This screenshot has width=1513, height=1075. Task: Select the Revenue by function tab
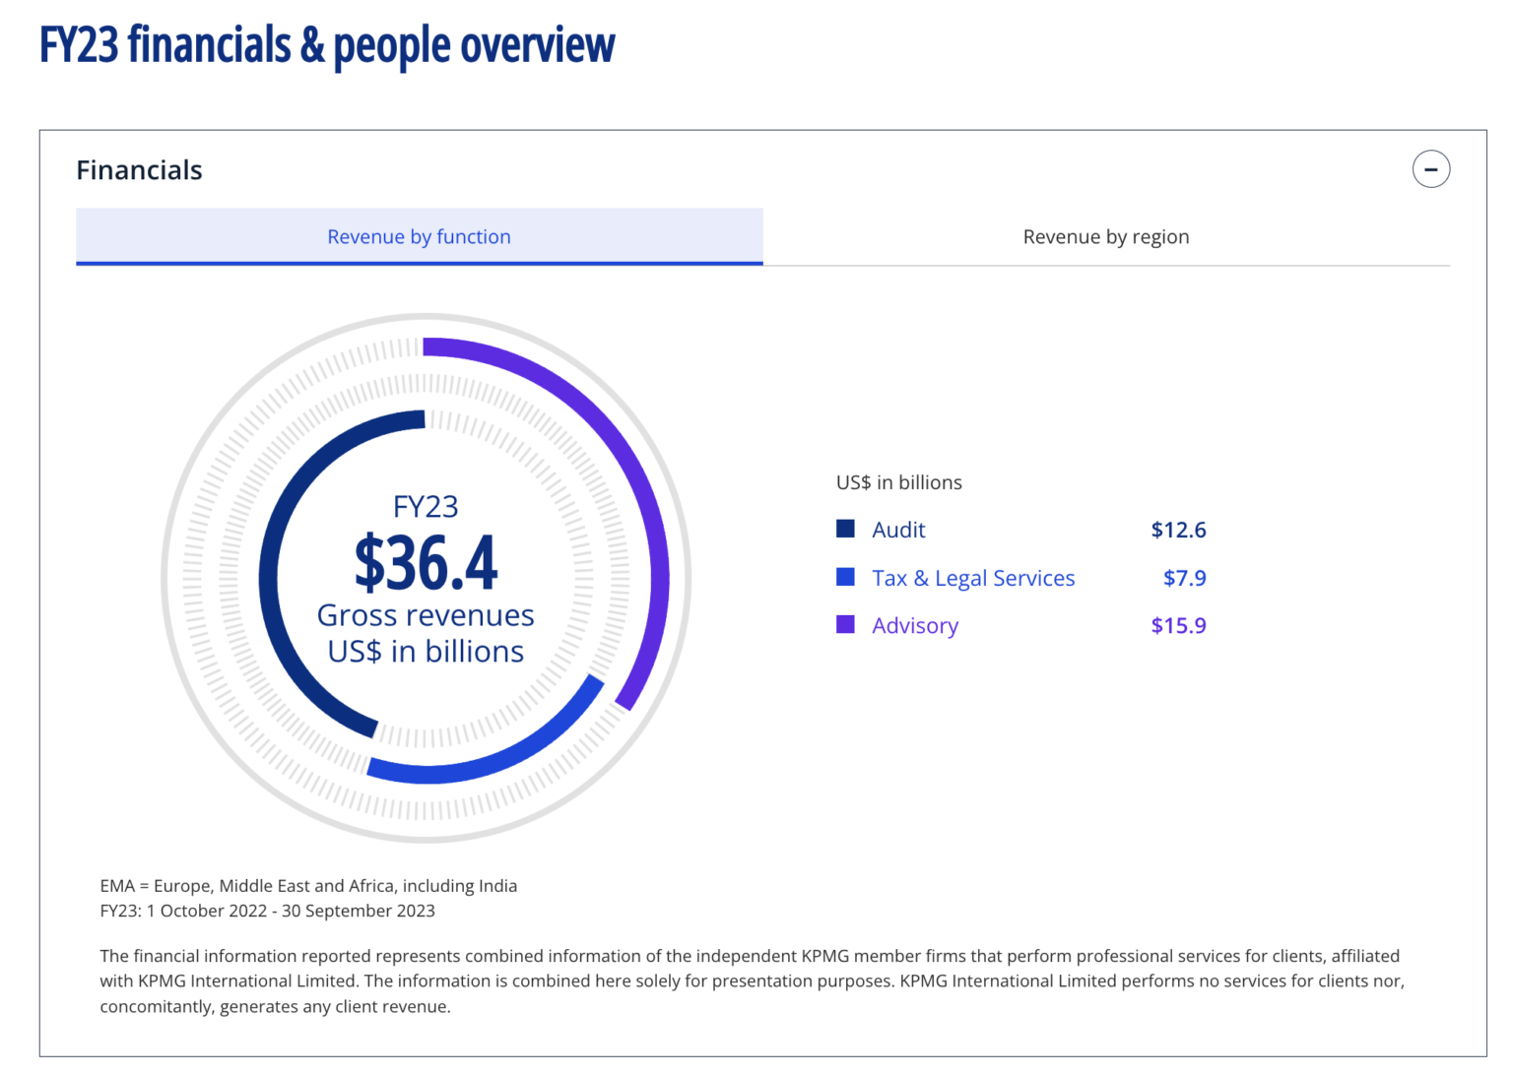pos(419,236)
